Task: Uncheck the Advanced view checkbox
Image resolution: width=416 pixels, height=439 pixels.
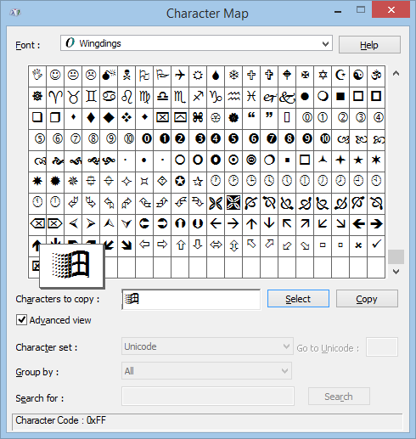Action: click(x=21, y=320)
